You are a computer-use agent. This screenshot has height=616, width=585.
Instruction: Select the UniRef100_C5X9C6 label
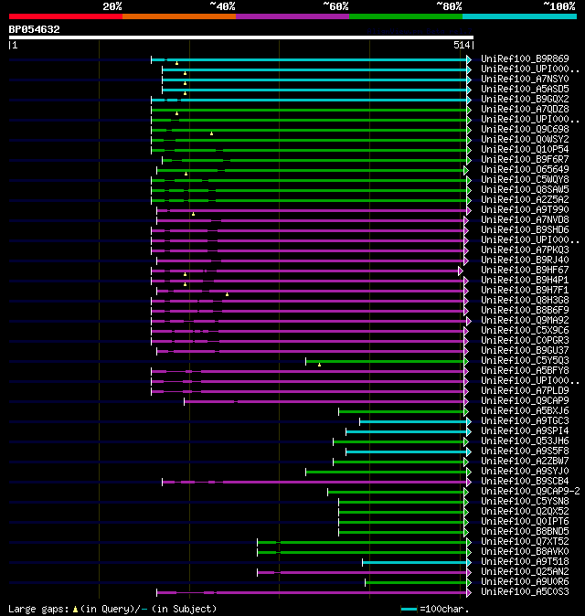pos(525,331)
